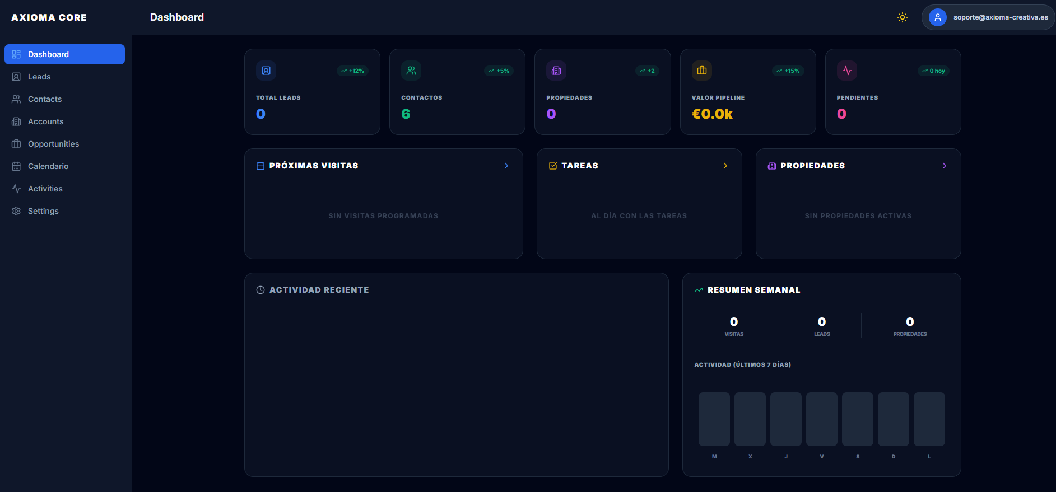The width and height of the screenshot is (1056, 492).
Task: Click the Pendientes card value 0
Action: [841, 114]
